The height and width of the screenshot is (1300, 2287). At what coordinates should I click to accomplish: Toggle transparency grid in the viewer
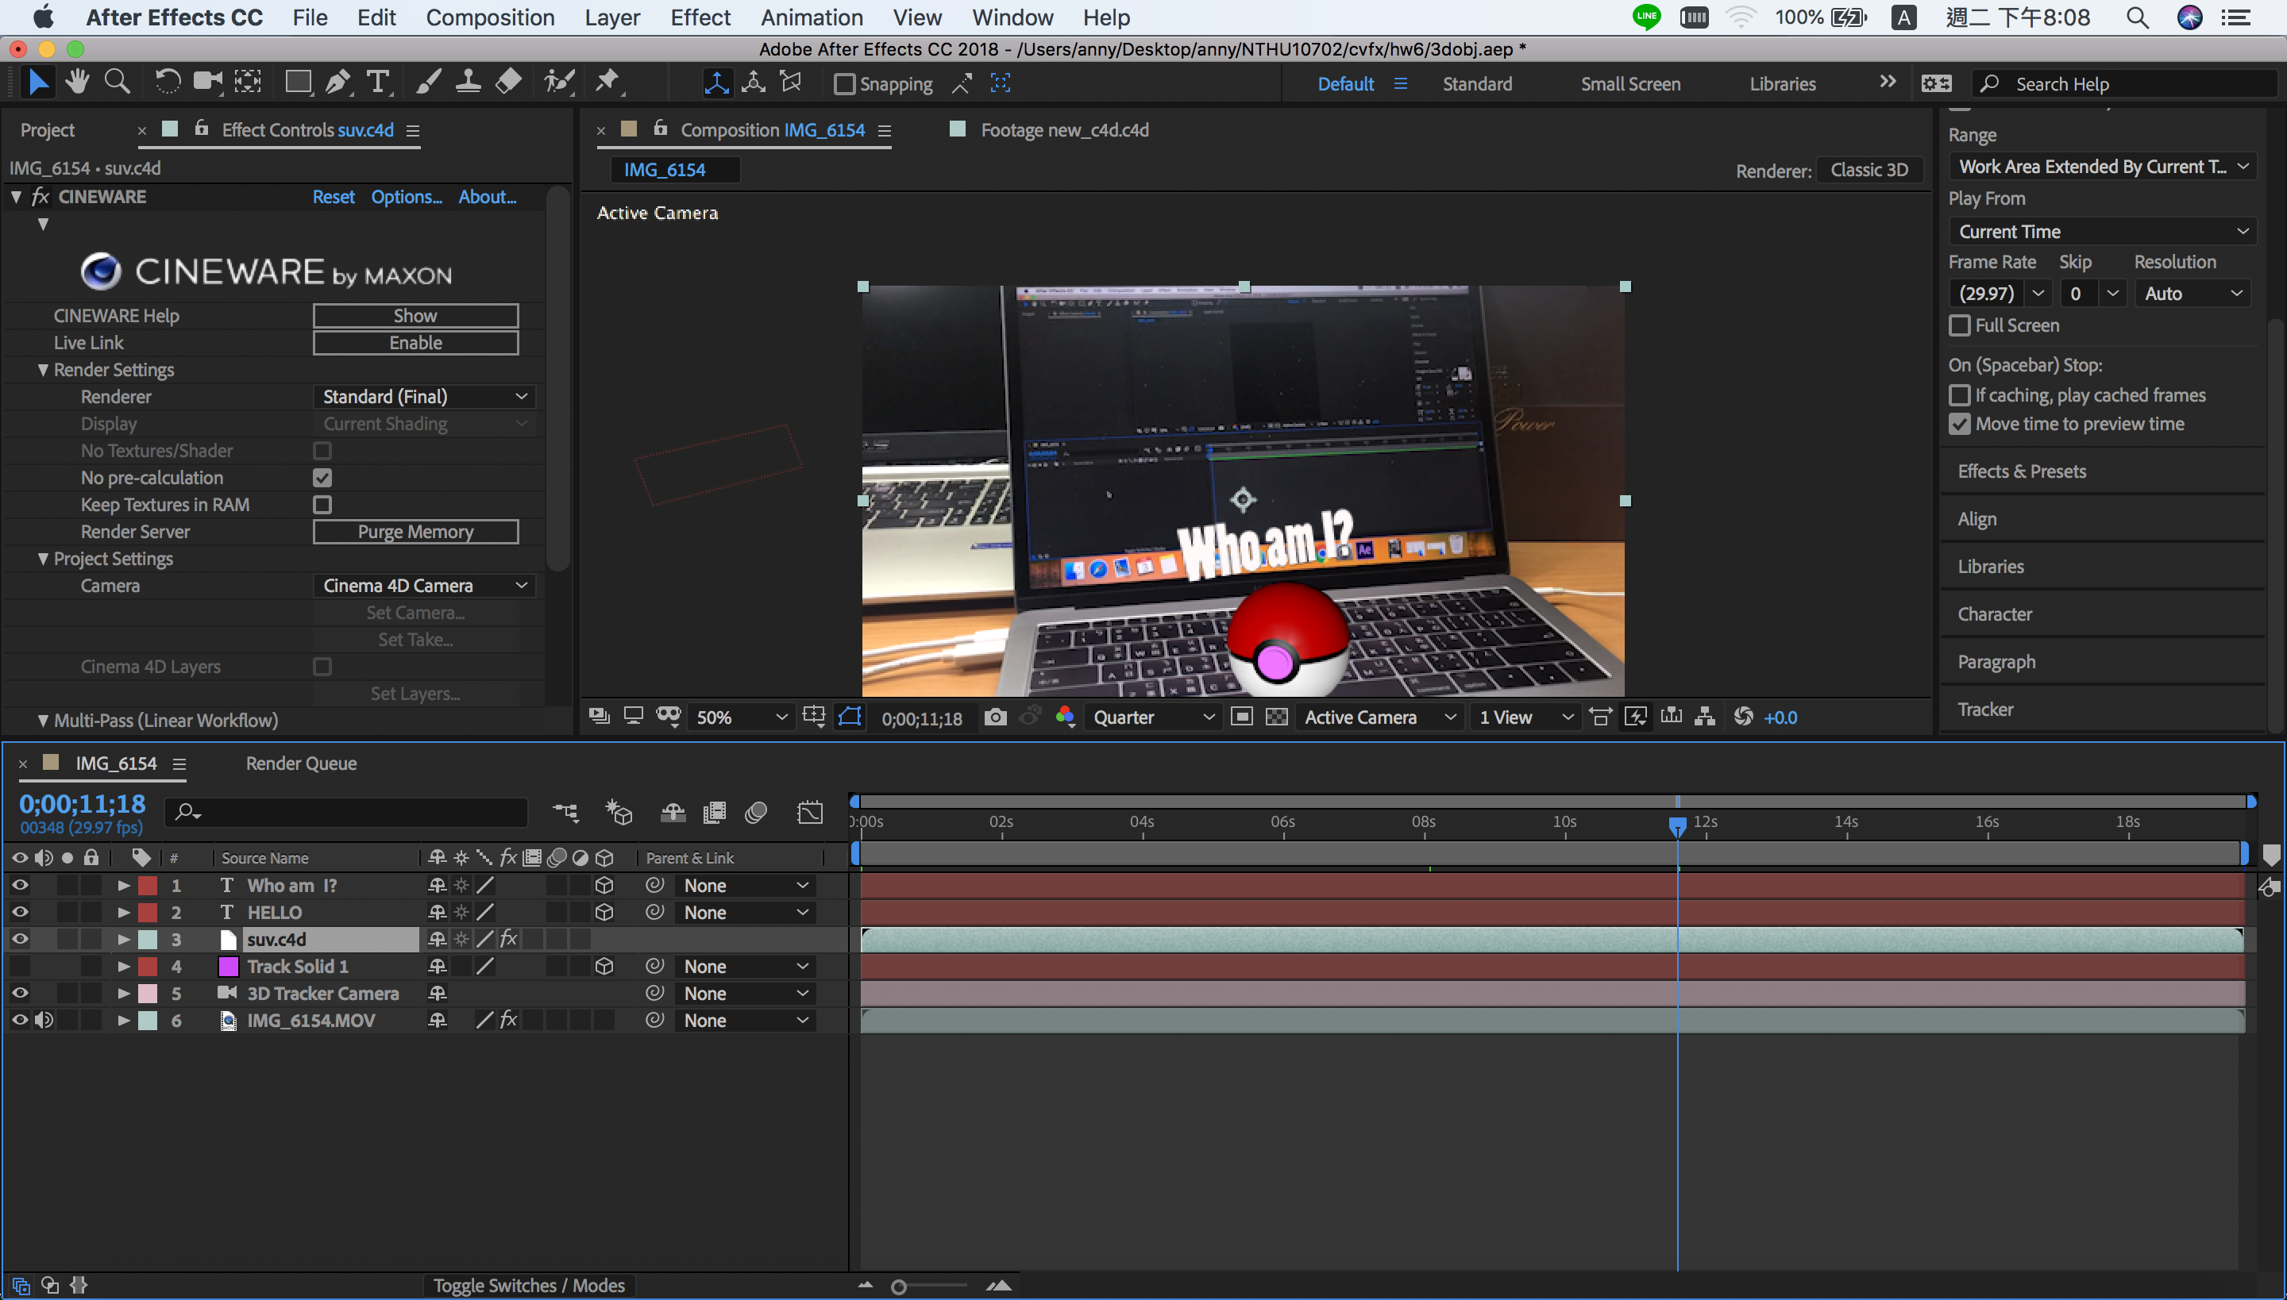1277,717
